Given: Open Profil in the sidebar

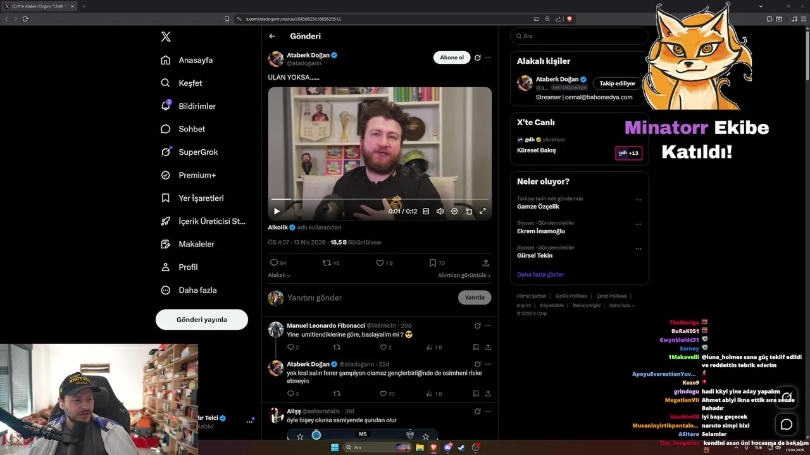Looking at the screenshot, I should pyautogui.click(x=179, y=267).
